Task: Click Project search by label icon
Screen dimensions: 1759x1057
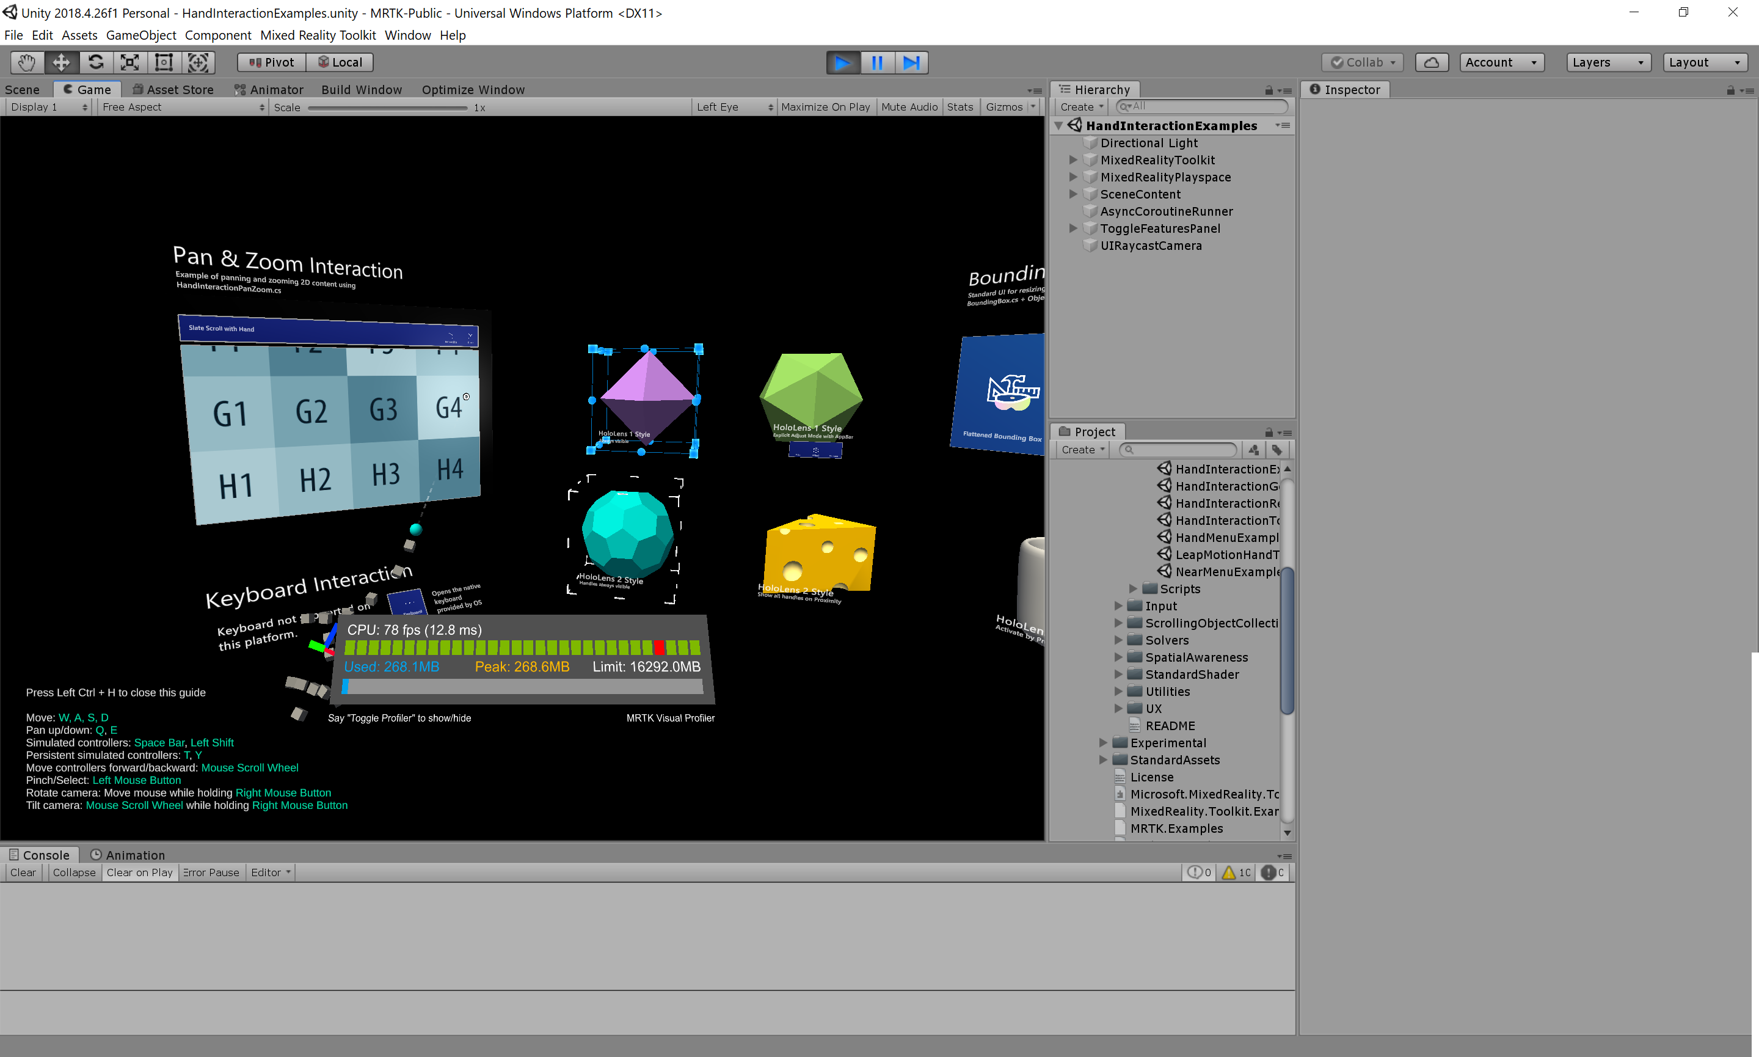Action: [1277, 450]
